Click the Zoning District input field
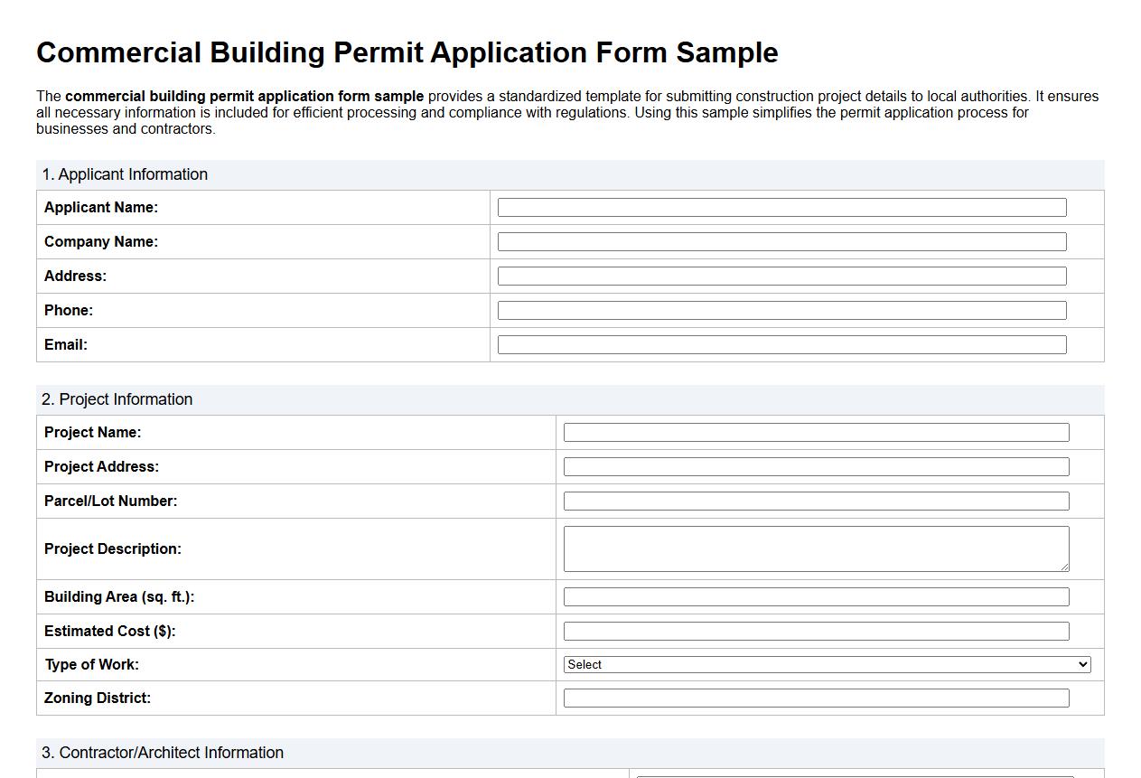1141x778 pixels. [x=815, y=698]
